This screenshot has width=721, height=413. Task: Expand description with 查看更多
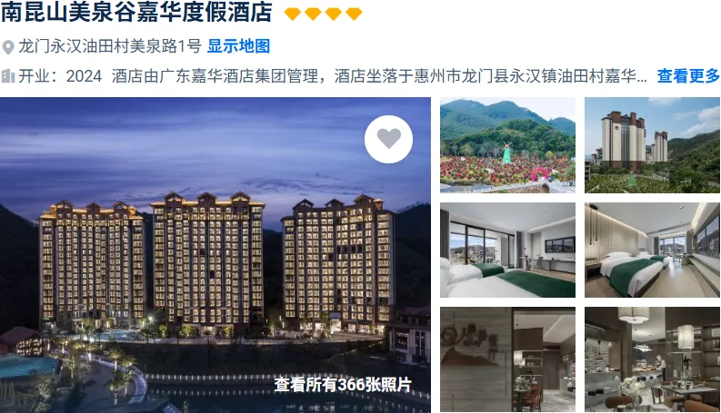point(688,75)
